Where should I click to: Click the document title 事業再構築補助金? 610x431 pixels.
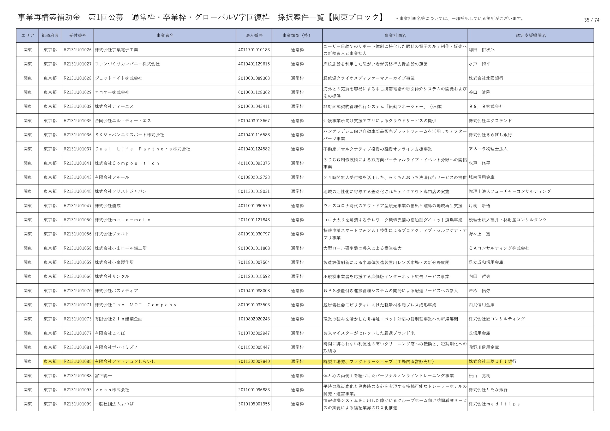coord(49,17)
